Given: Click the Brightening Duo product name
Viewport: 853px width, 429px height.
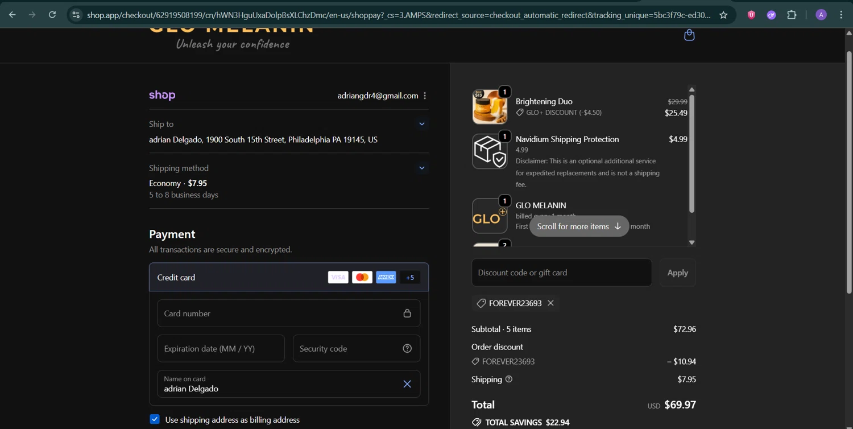Looking at the screenshot, I should click(544, 101).
